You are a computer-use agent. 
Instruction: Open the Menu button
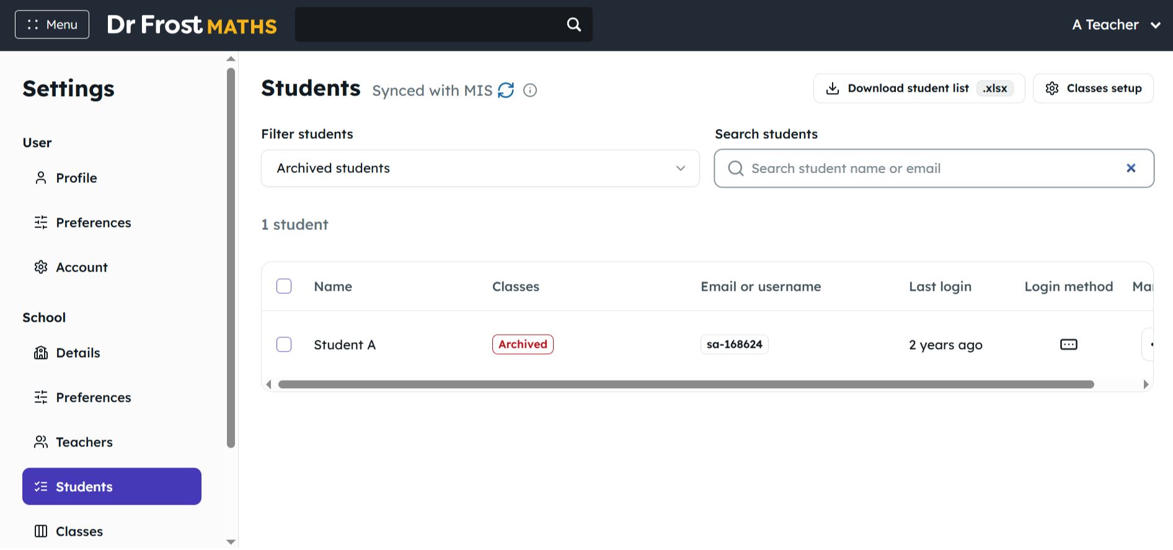tap(52, 25)
